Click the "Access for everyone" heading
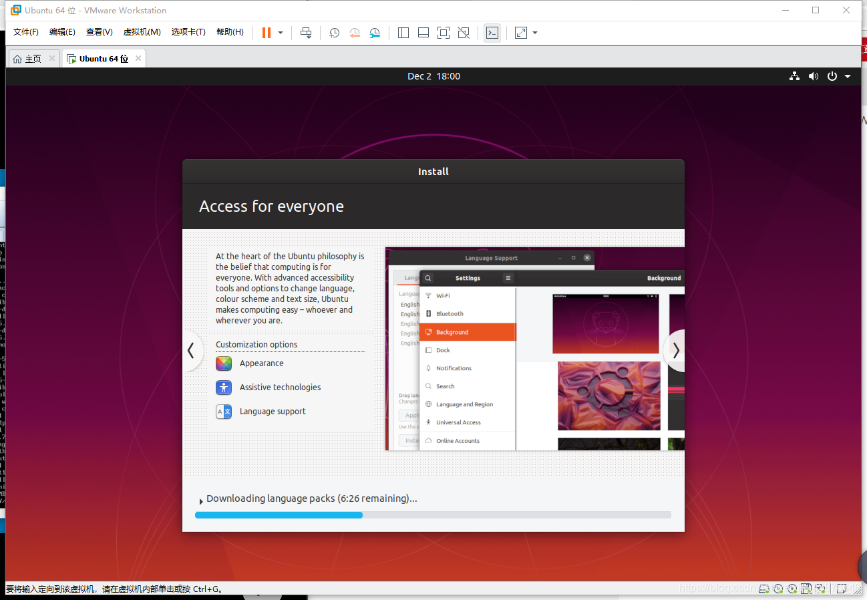Viewport: 867px width, 600px height. tap(271, 206)
